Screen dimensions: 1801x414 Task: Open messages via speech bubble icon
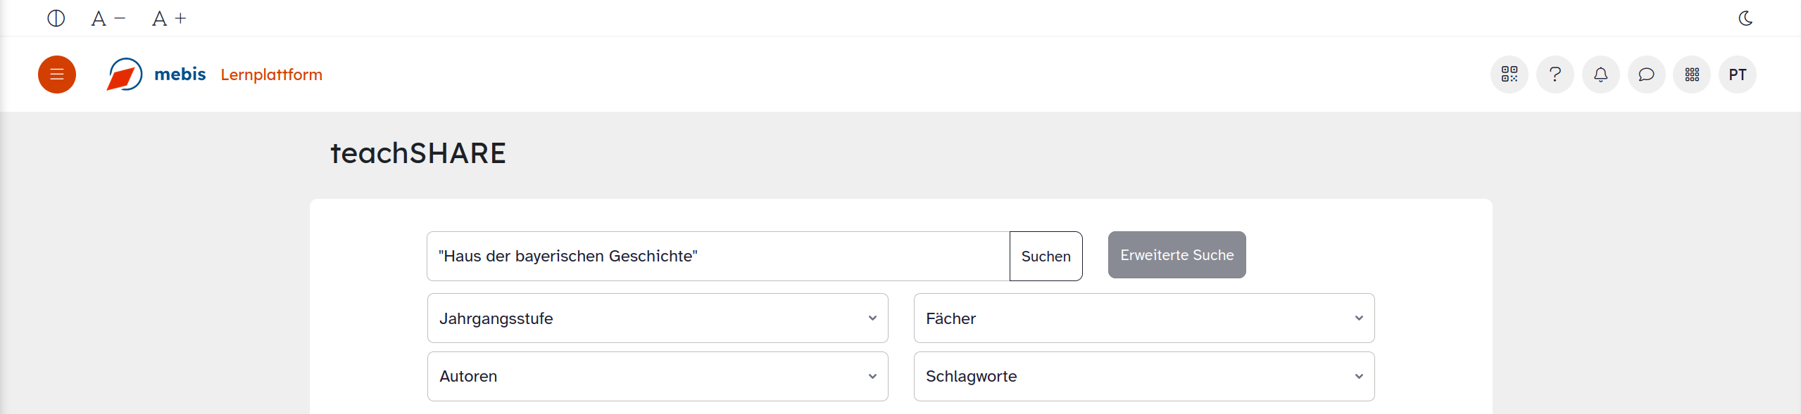coord(1646,75)
